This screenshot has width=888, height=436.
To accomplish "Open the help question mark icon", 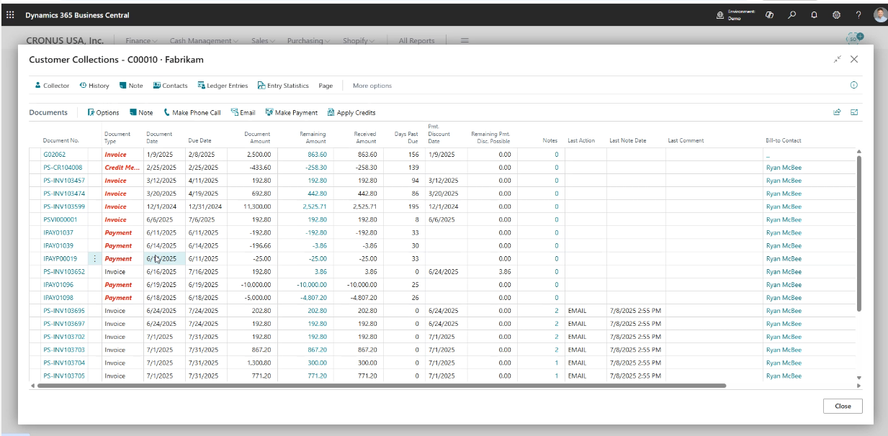I will click(858, 15).
